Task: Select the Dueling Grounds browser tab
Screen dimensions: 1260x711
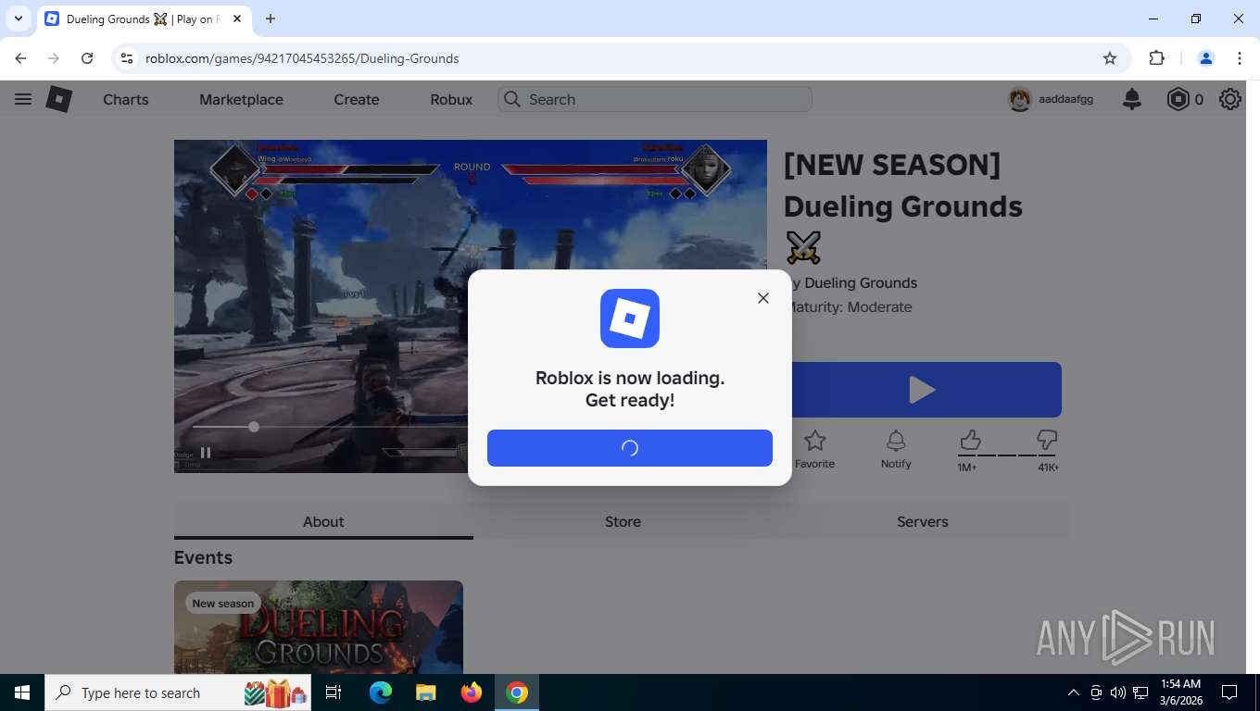Action: 144,19
